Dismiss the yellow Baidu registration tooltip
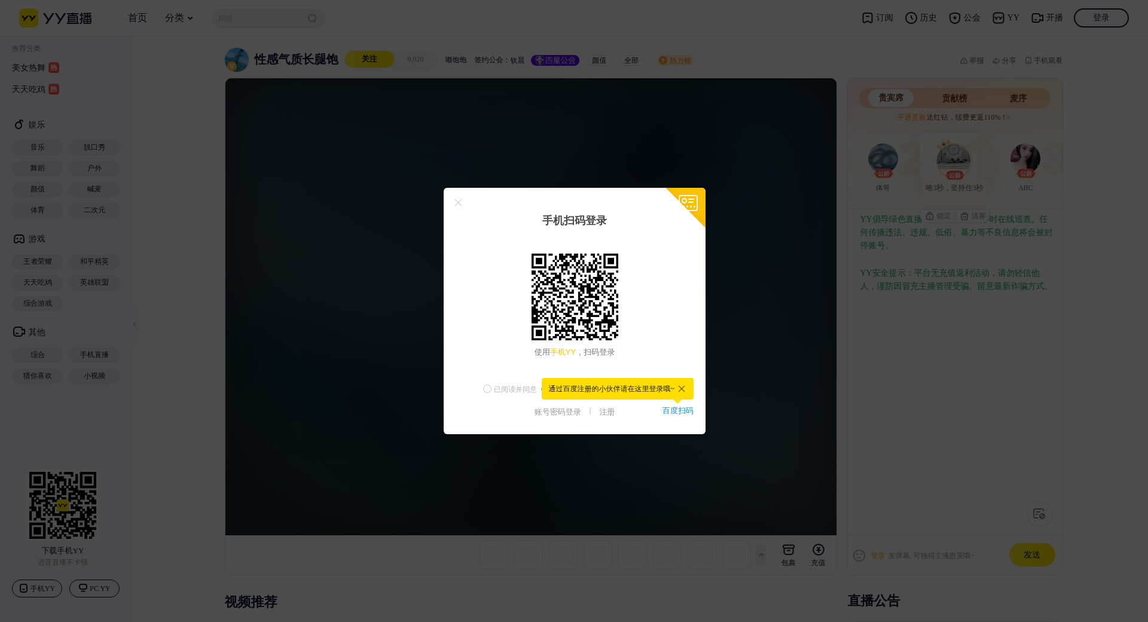1148x622 pixels. coord(682,389)
